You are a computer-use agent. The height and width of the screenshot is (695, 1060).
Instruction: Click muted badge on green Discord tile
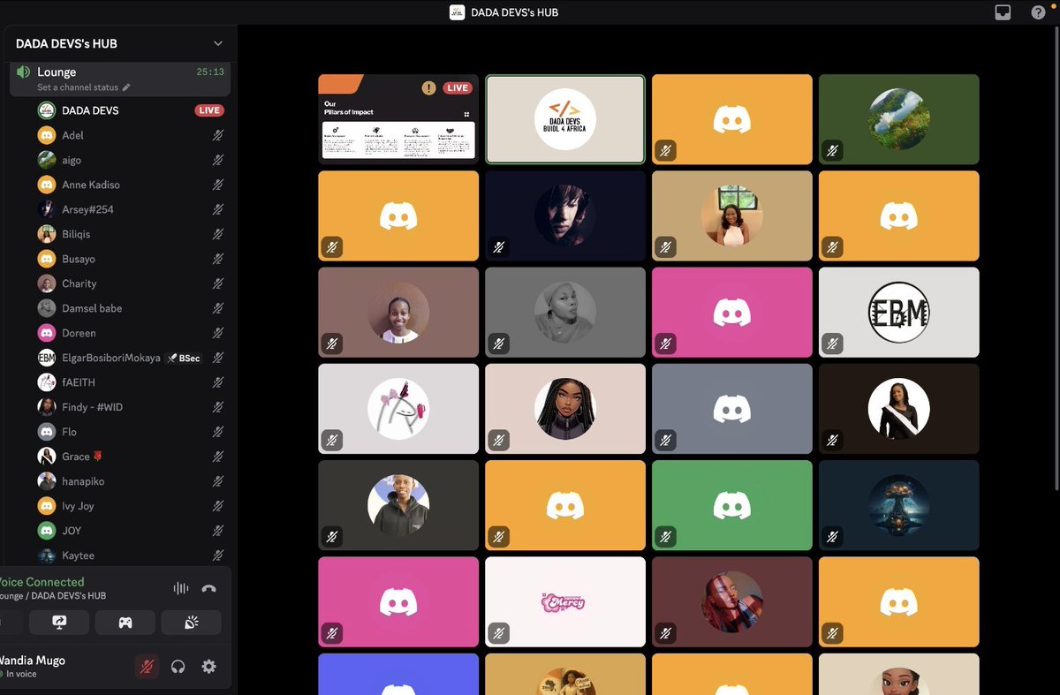(x=665, y=536)
